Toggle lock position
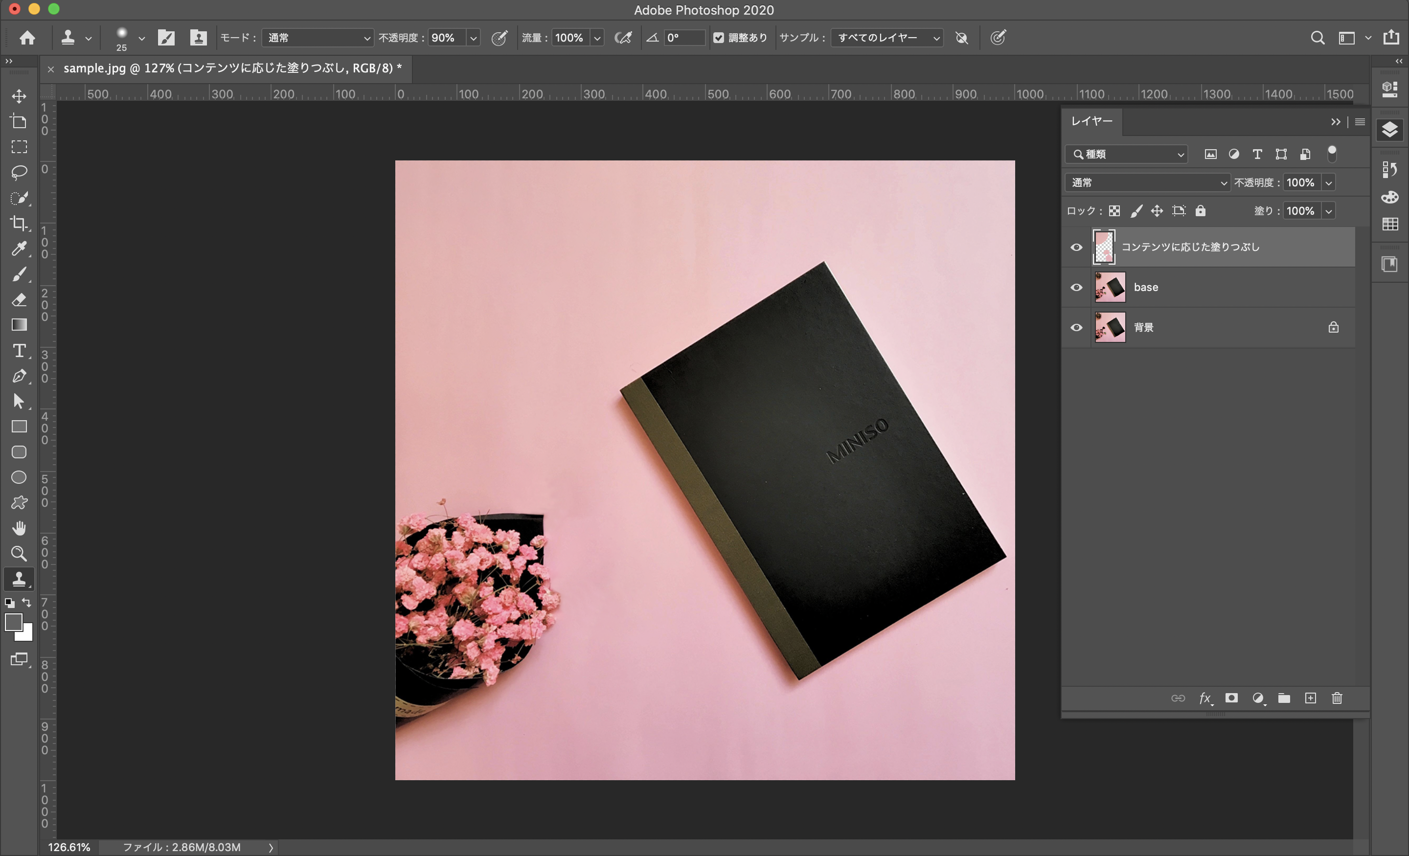The height and width of the screenshot is (856, 1409). tap(1157, 211)
